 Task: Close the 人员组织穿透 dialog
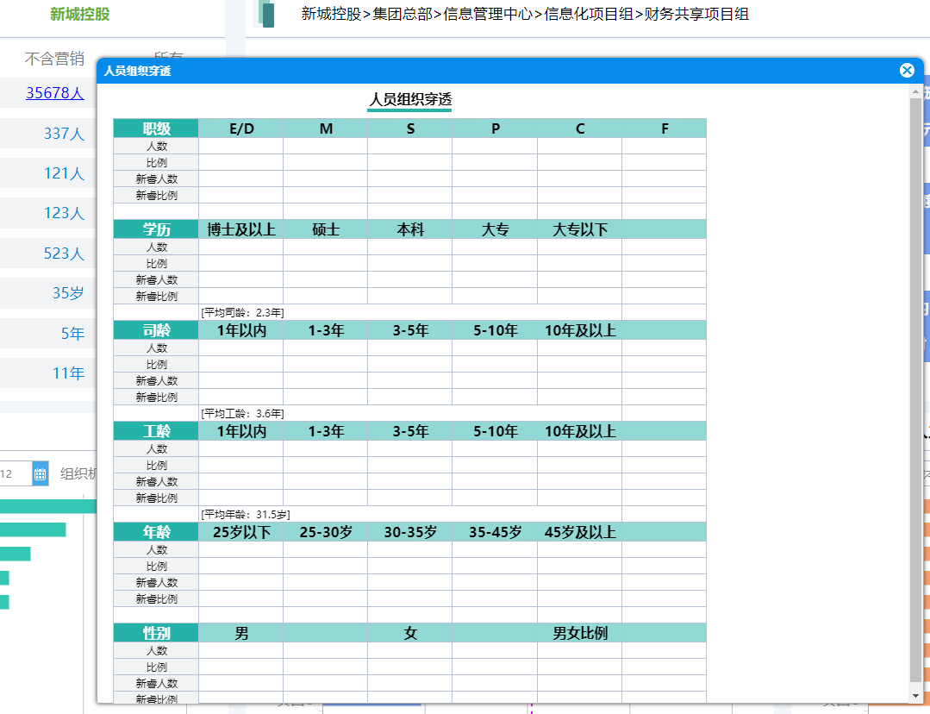(906, 71)
